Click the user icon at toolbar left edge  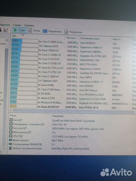1,29
